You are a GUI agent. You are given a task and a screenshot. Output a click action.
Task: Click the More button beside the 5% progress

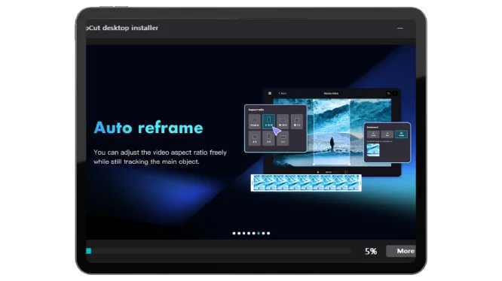point(401,251)
